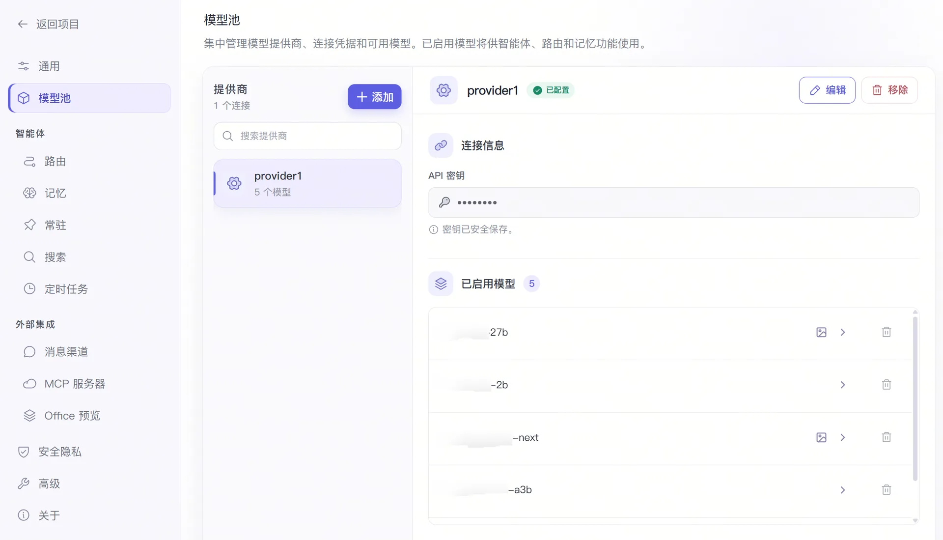Remove the -2b model via trash icon
This screenshot has width=943, height=540.
click(886, 385)
